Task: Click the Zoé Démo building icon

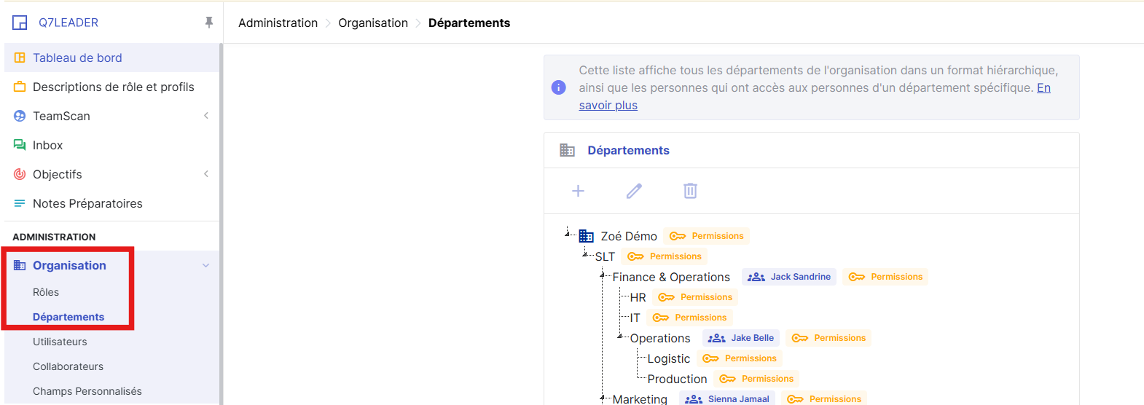Action: [587, 236]
